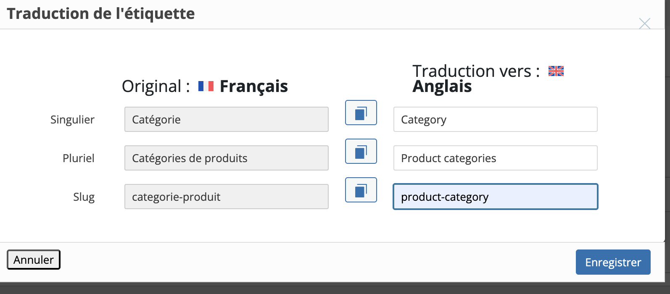The image size is (670, 294).
Task: Copy the original Slug to translation
Action: click(361, 190)
